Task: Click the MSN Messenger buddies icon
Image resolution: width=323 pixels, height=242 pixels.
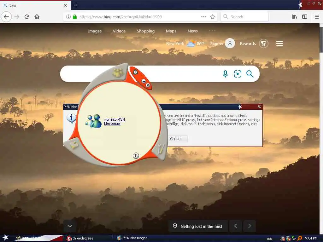Action: [x=93, y=121]
